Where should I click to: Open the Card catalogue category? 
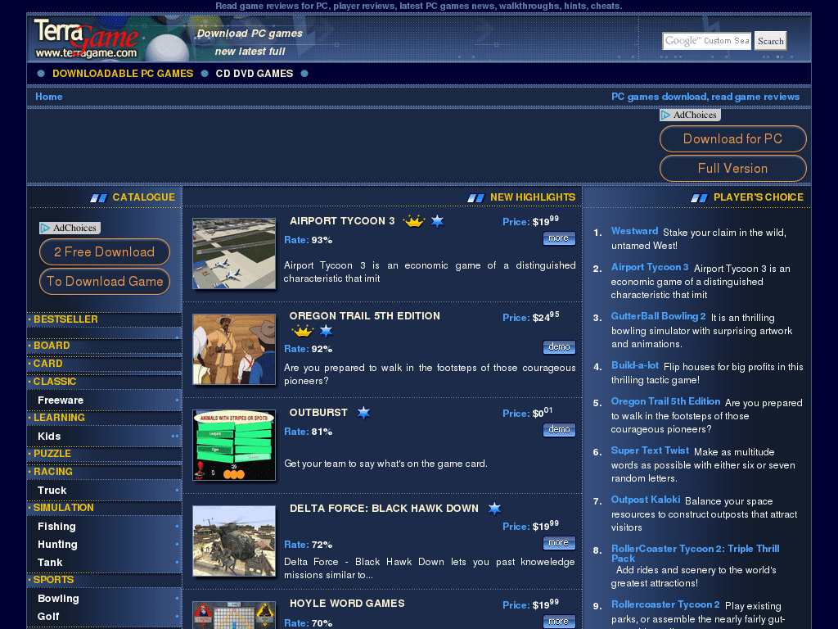47,364
